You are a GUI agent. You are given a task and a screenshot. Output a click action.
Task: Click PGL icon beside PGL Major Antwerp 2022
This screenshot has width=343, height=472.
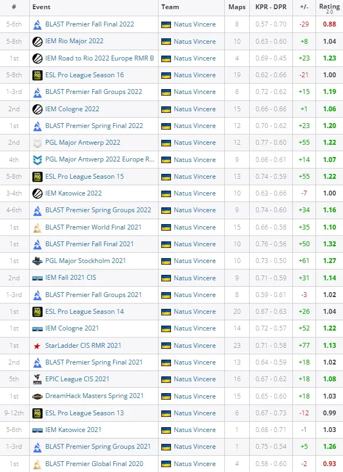pos(37,143)
